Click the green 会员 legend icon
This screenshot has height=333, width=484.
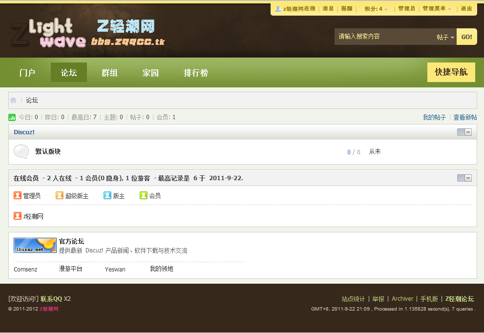(144, 195)
